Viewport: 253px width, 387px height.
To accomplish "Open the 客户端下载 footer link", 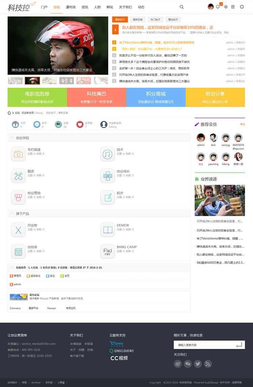I will [77, 356].
